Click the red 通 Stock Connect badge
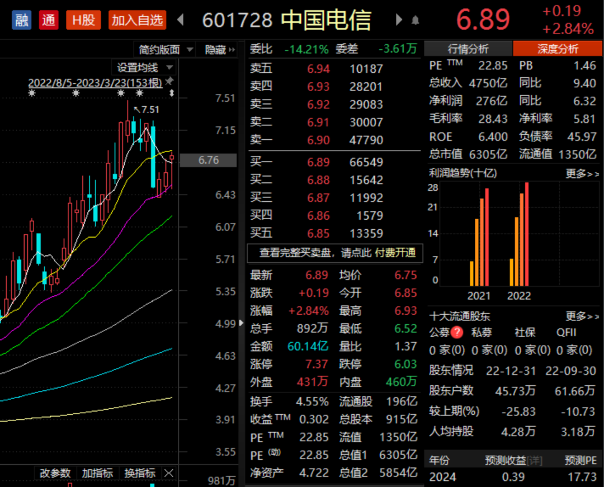604x487 pixels. 49,20
